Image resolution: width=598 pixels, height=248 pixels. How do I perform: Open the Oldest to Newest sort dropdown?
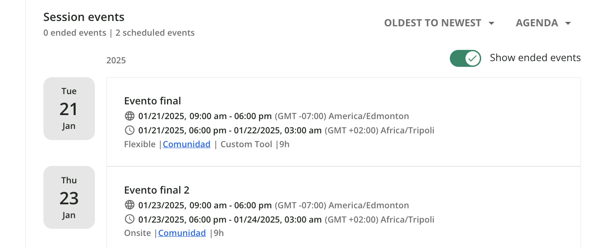click(439, 23)
